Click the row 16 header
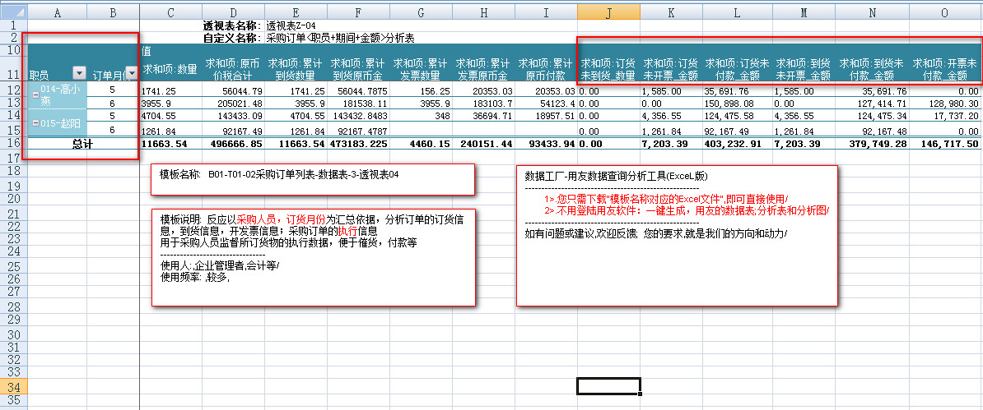Screen dimensions: 983x410 (x=13, y=143)
